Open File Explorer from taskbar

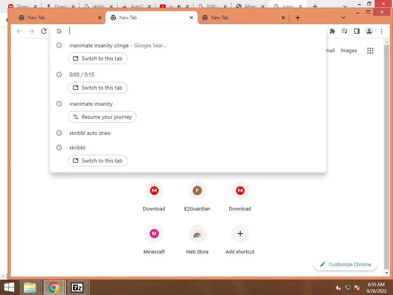30,287
